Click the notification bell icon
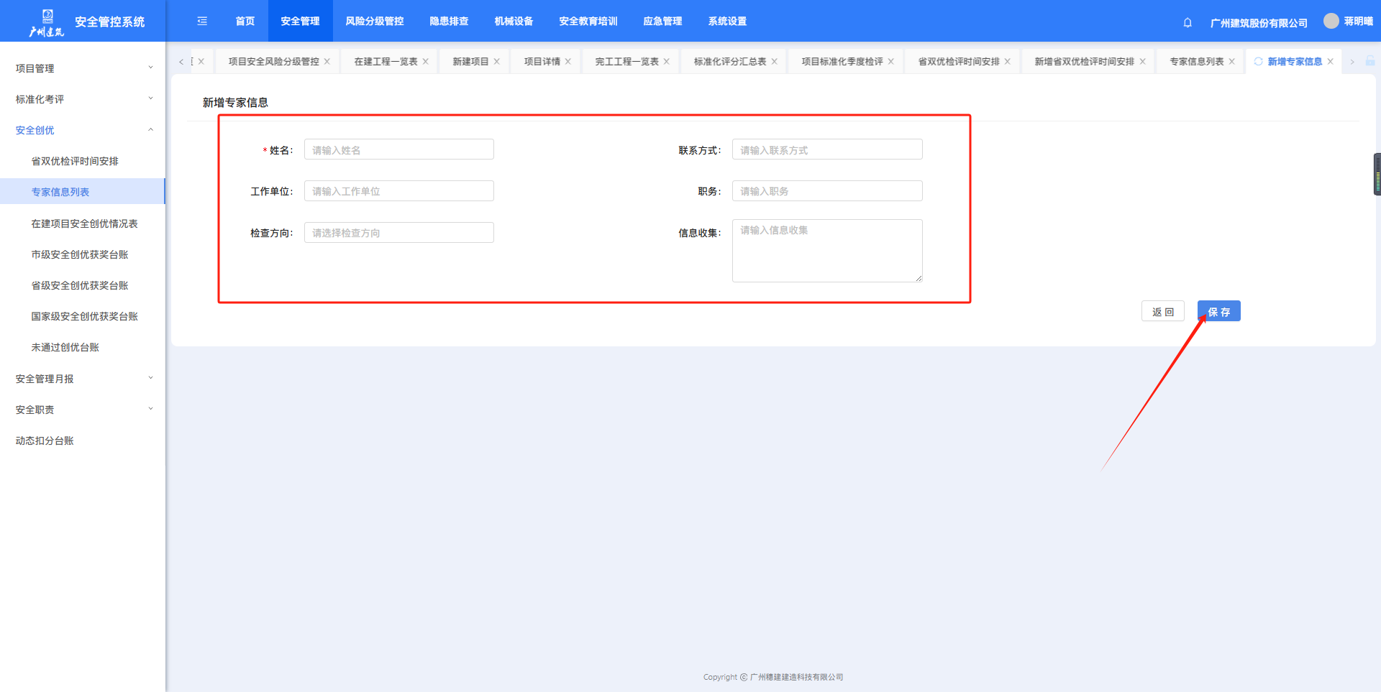The image size is (1381, 692). (1188, 22)
